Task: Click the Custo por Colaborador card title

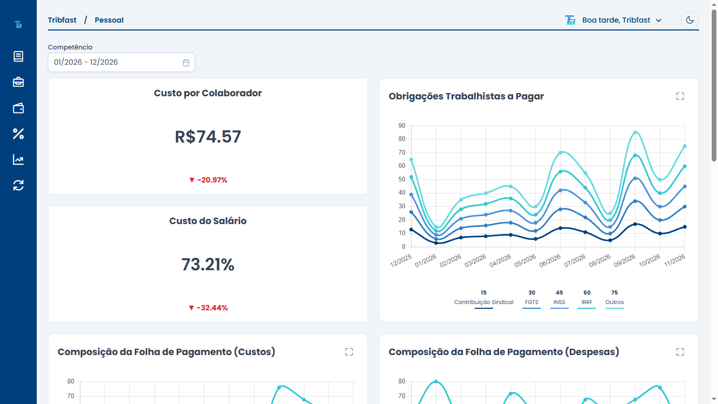Action: [208, 93]
